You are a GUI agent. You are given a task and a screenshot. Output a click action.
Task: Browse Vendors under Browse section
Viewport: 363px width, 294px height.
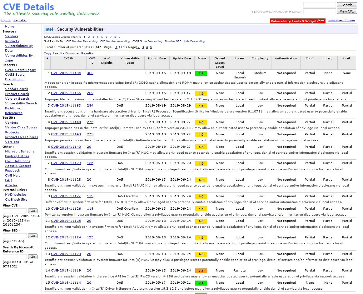click(12, 36)
